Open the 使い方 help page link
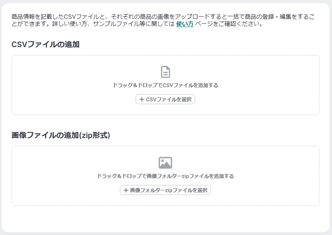 click(185, 24)
